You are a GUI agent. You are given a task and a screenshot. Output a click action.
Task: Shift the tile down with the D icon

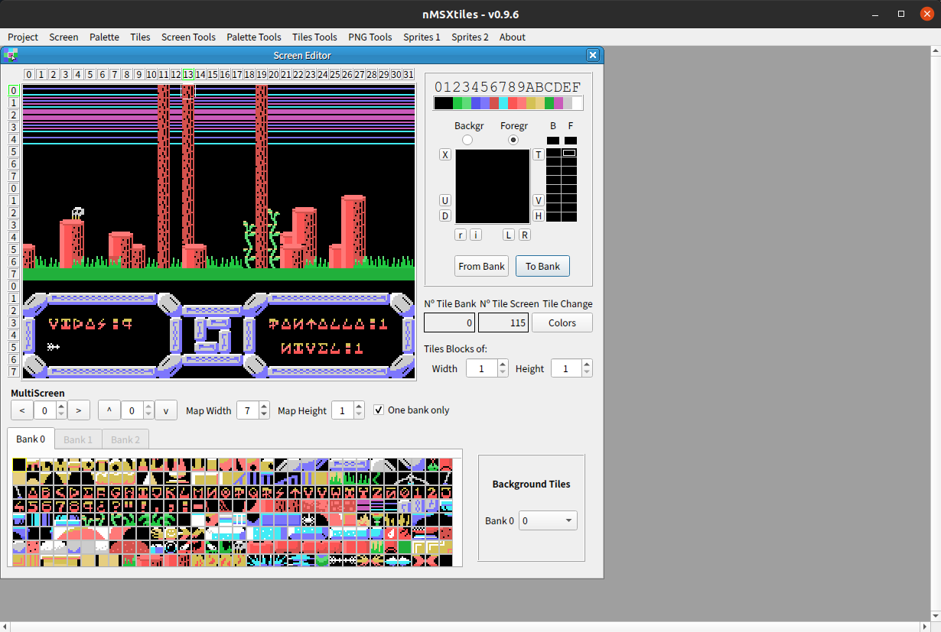point(444,215)
